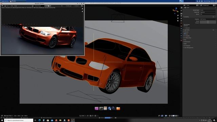Screen dimensions: 217x122
Task: Open the application finder magnifier launcher icon
Action: point(113,108)
